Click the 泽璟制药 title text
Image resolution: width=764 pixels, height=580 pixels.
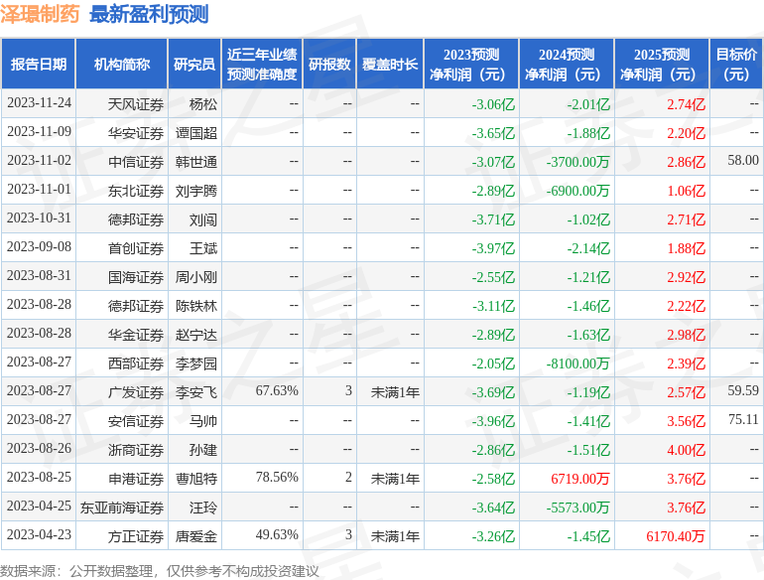40,14
